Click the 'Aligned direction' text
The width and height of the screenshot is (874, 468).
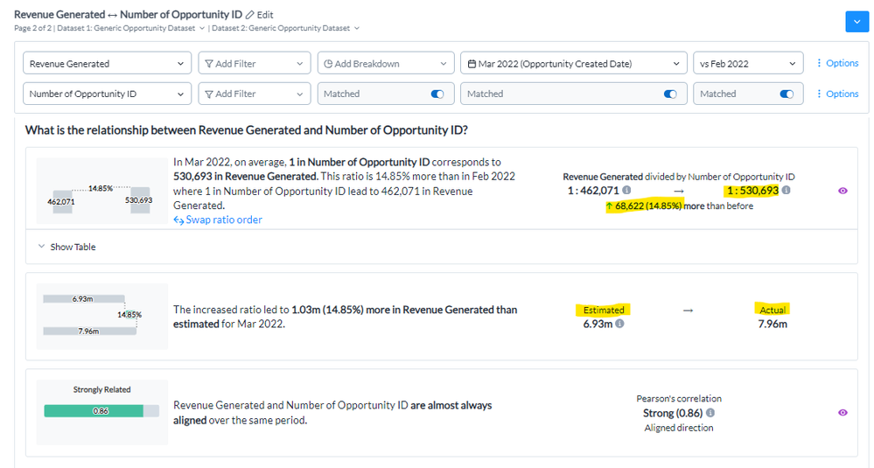coord(679,428)
